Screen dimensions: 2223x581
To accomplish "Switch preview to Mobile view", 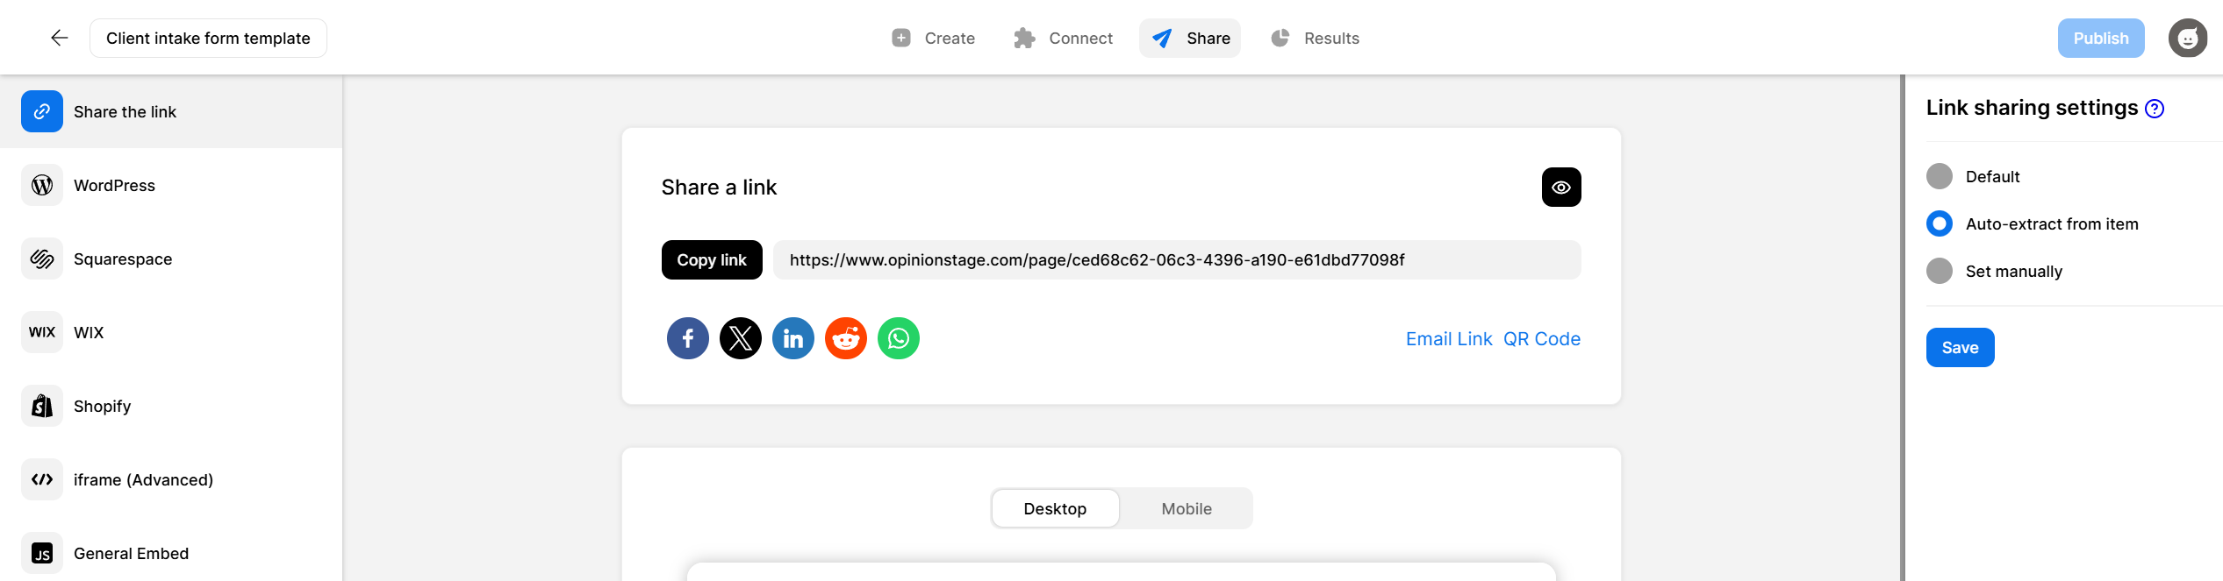I will pyautogui.click(x=1186, y=508).
